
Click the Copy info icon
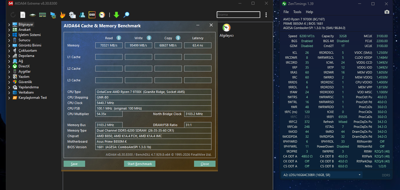point(178,38)
